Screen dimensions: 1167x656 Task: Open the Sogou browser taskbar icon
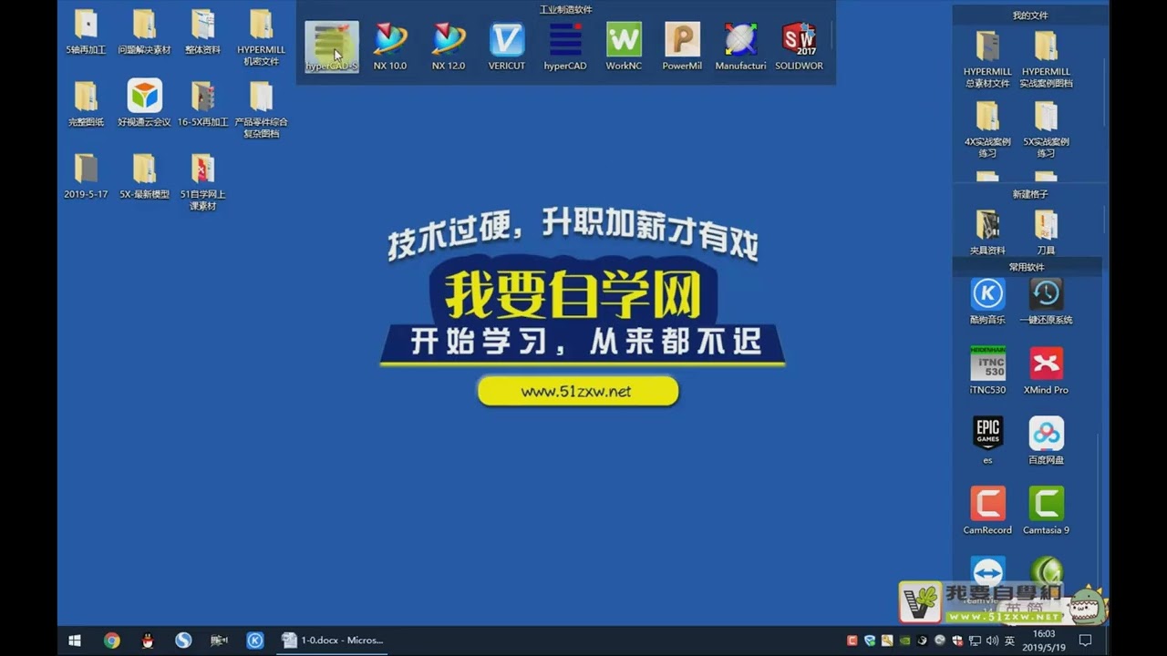183,641
